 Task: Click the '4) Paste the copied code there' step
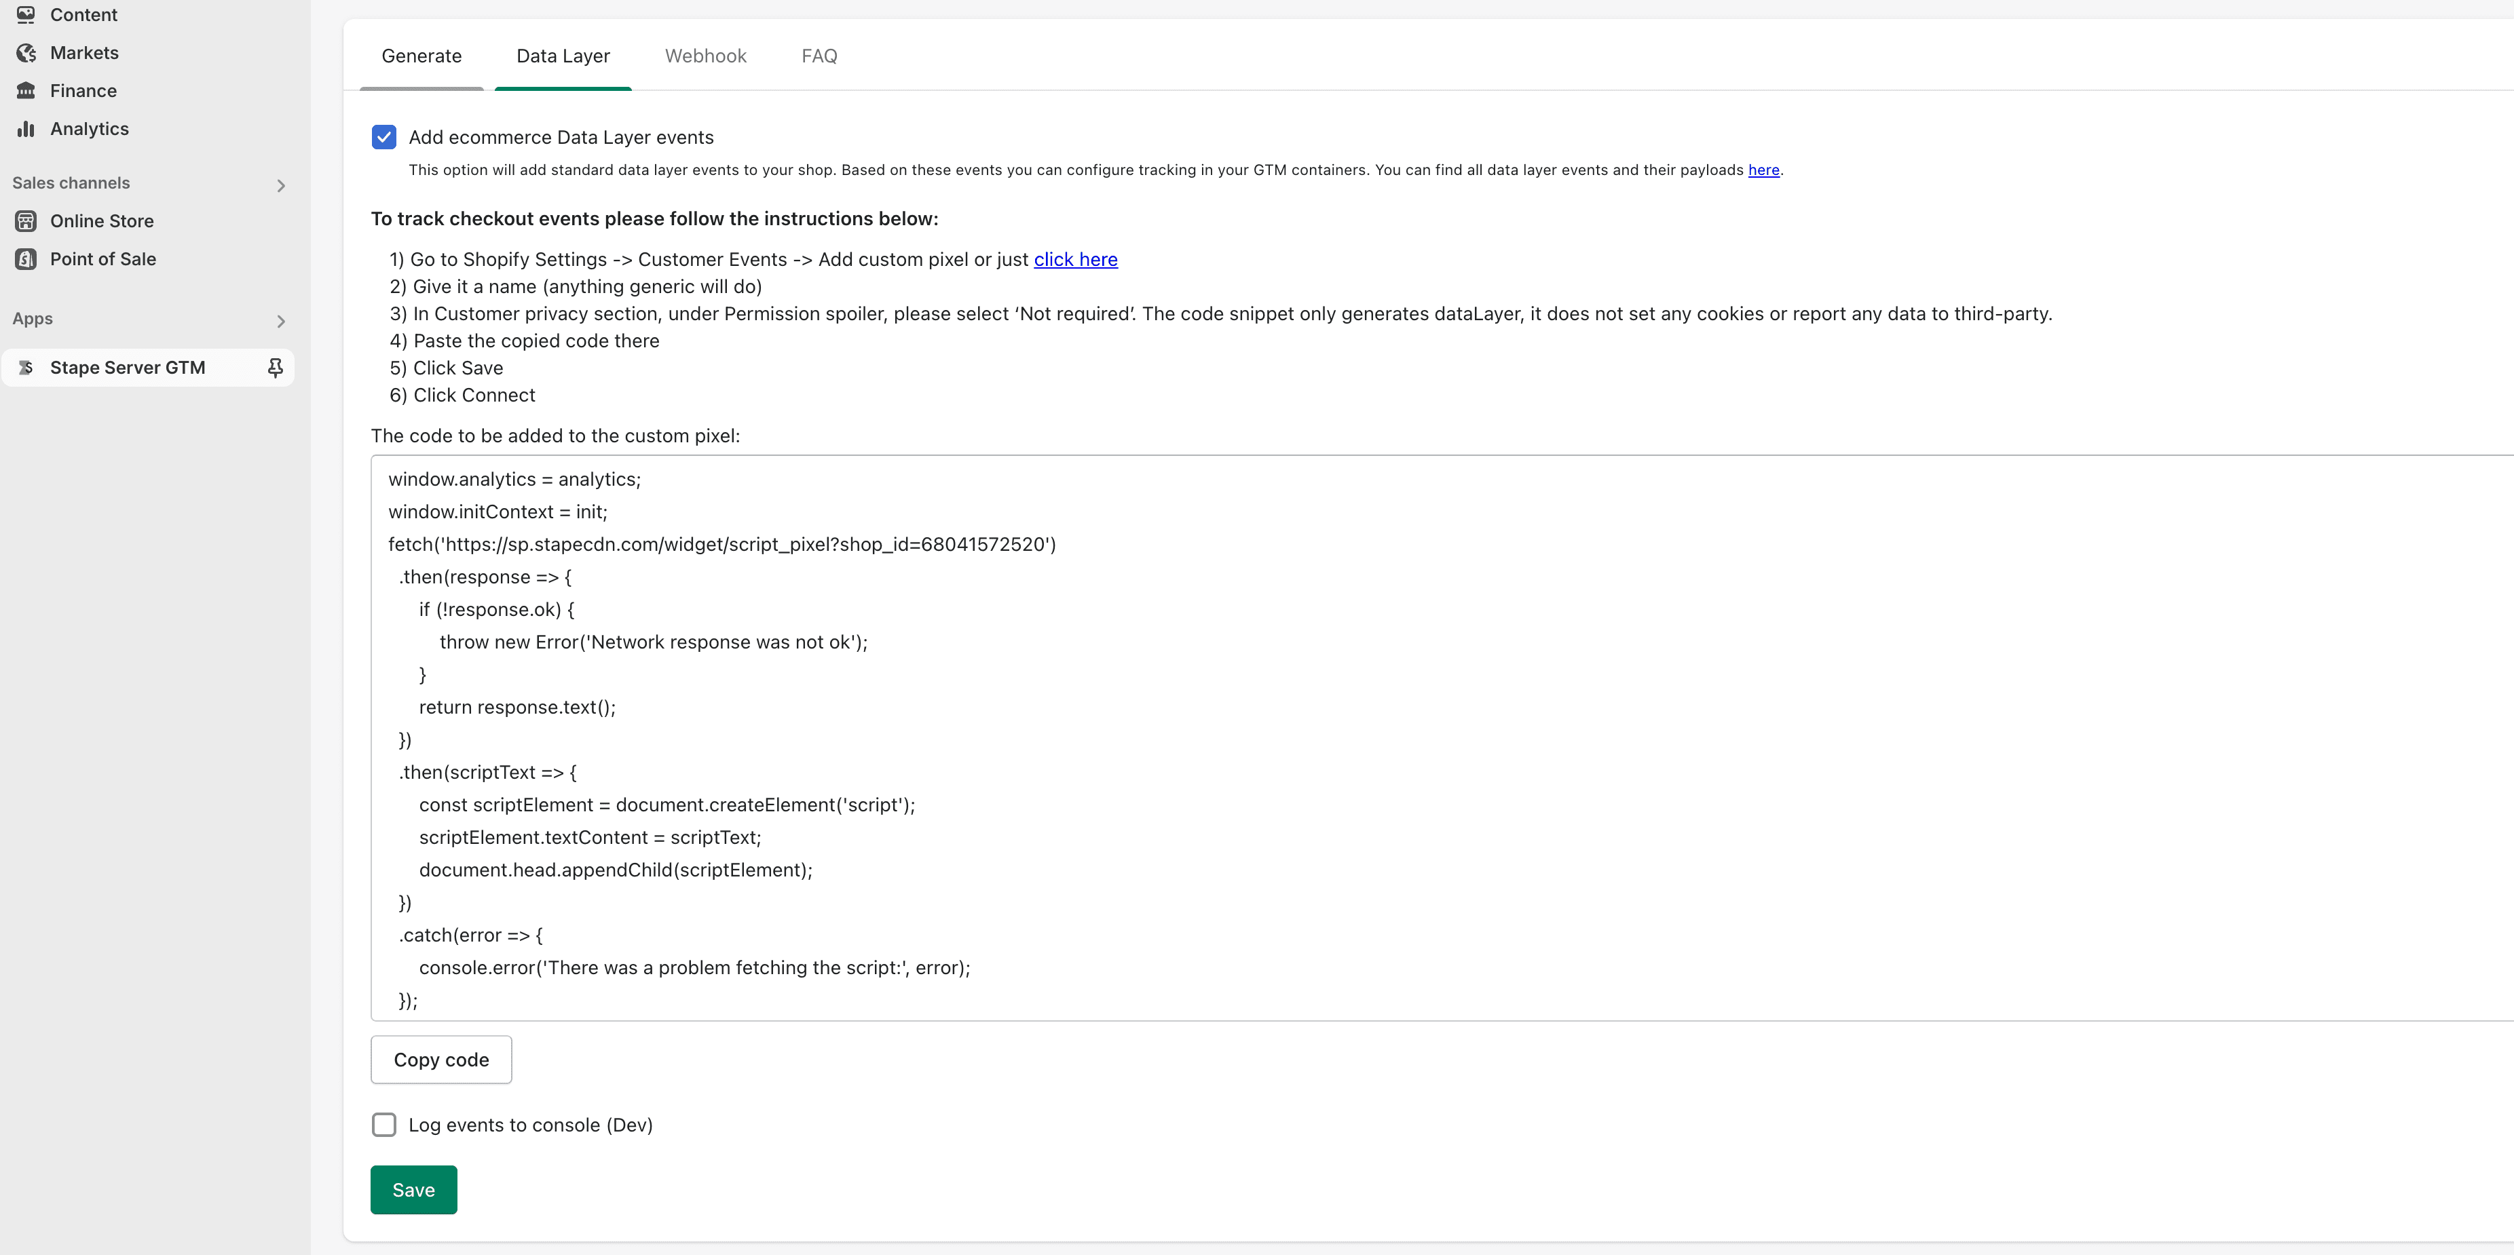click(525, 341)
